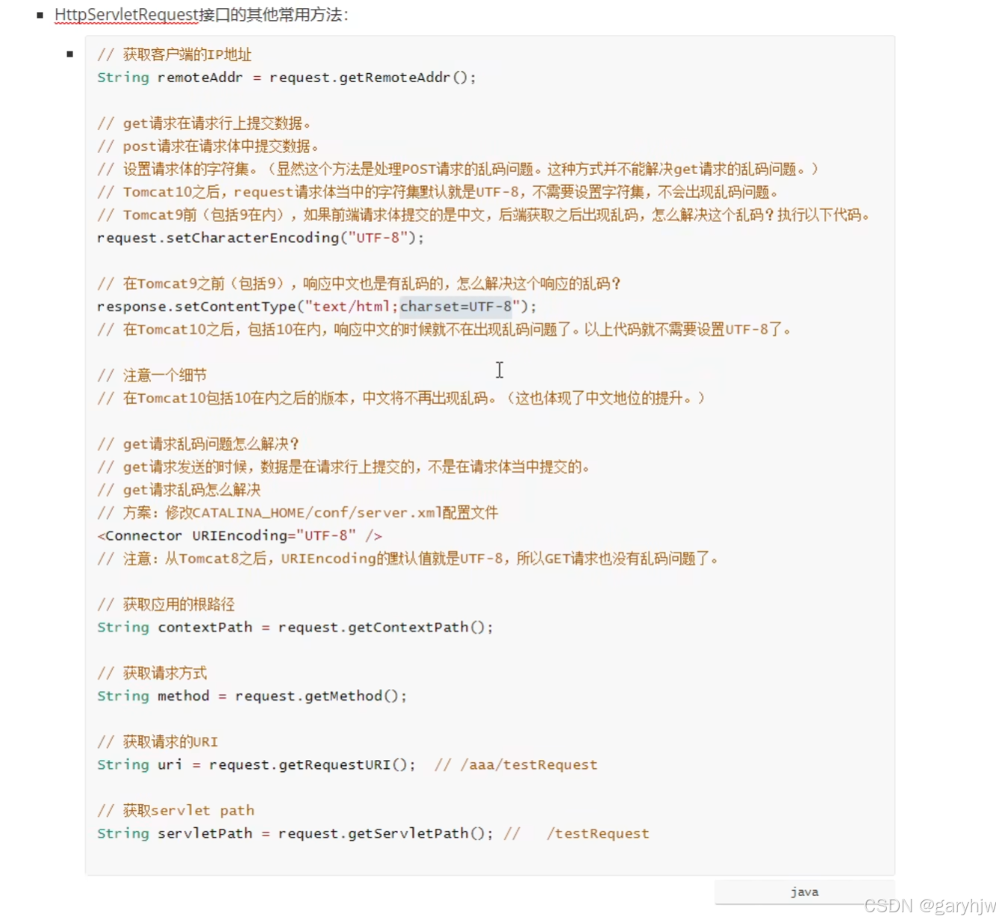The height and width of the screenshot is (922, 999).
Task: Click the comment '// get请求乱码怎么解决'
Action: (179, 490)
